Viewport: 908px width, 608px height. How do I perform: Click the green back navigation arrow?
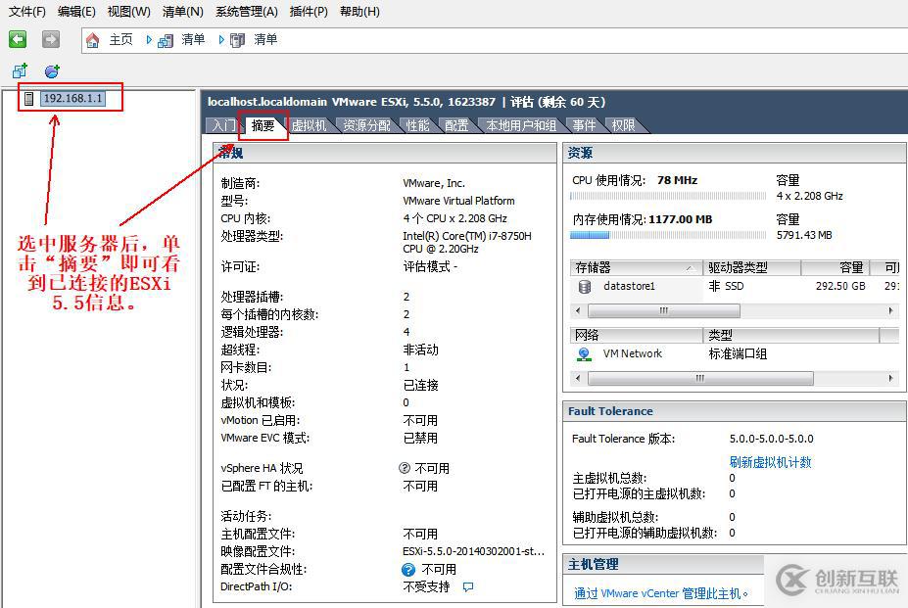(x=16, y=39)
